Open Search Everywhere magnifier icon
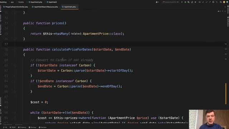Viewport: 229px width, 129px height. coord(220,2)
